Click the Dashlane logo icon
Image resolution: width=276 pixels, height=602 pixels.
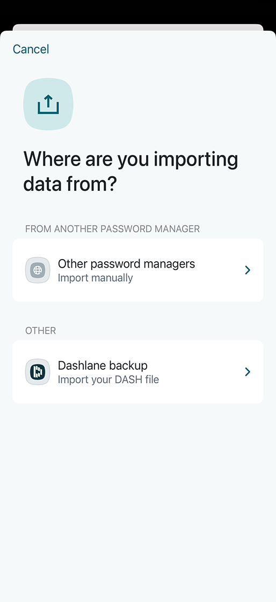coord(38,371)
